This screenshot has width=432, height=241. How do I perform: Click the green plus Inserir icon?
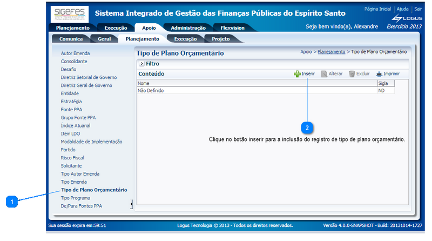click(297, 73)
